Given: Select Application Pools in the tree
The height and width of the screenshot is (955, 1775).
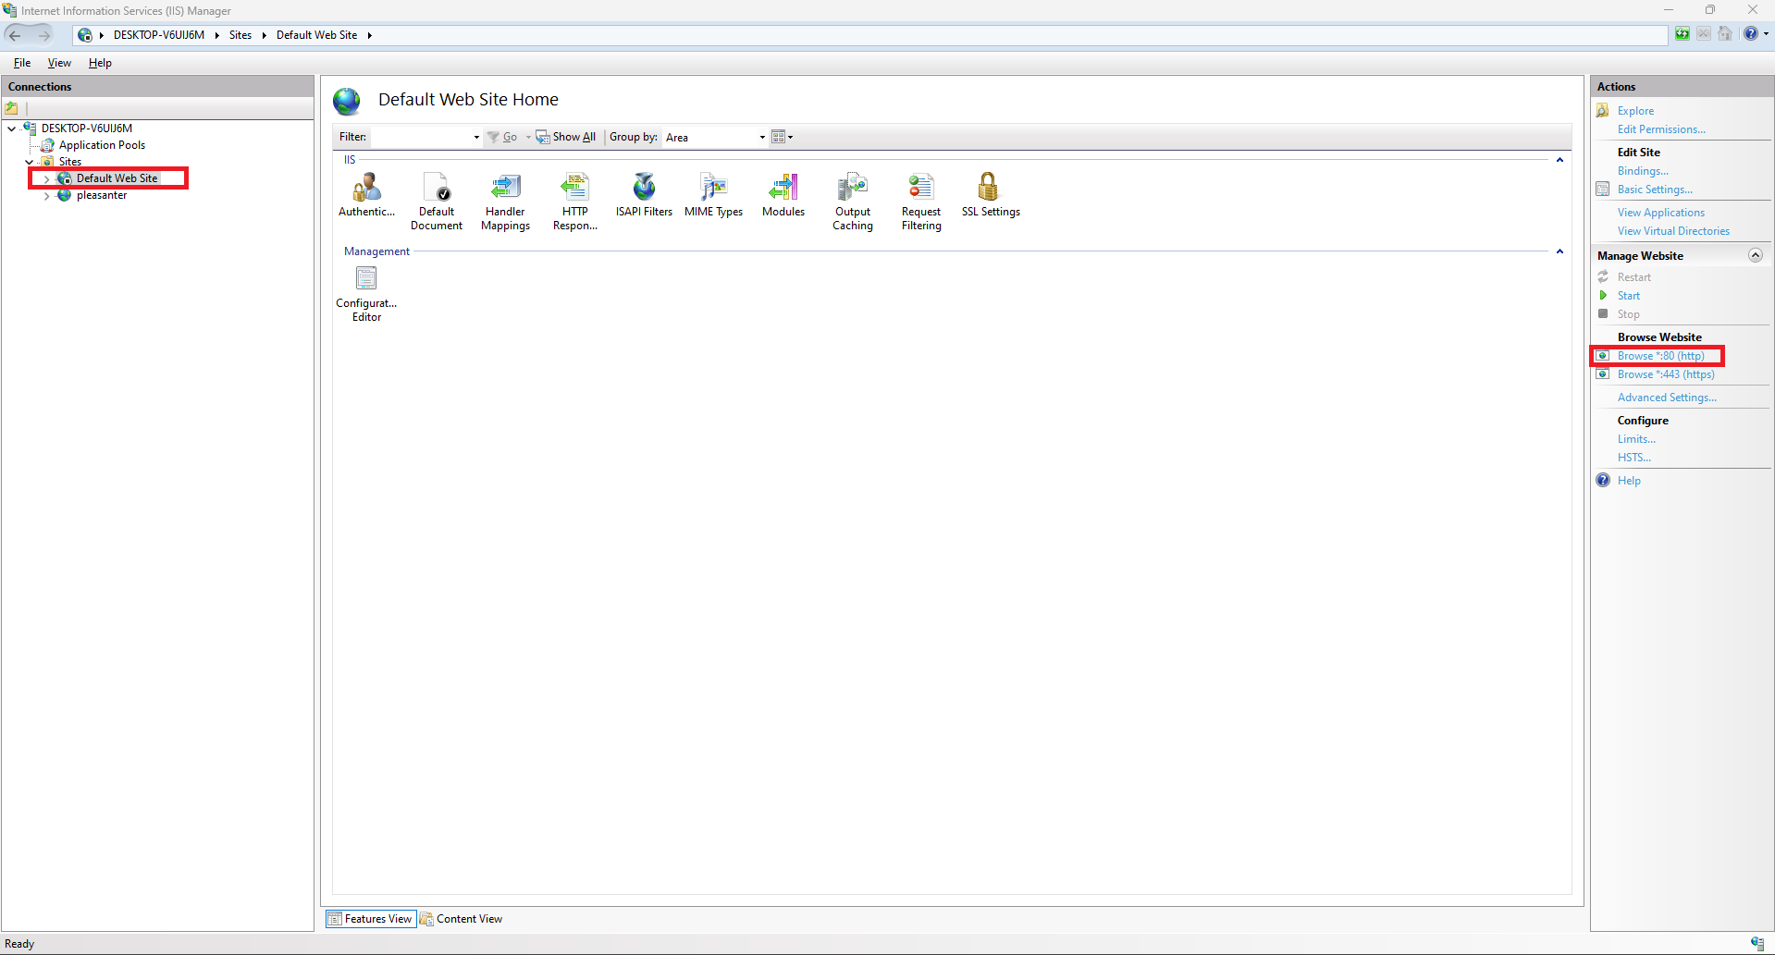Looking at the screenshot, I should pyautogui.click(x=102, y=145).
